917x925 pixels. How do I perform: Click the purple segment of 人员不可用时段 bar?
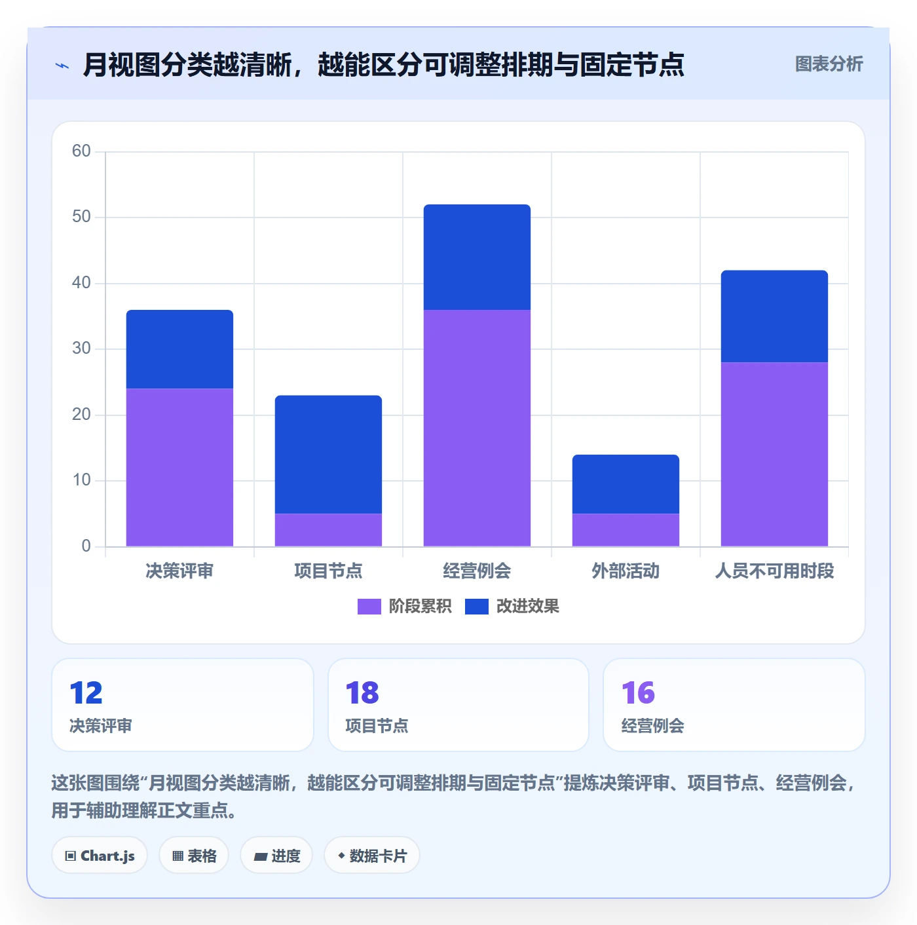pos(774,455)
